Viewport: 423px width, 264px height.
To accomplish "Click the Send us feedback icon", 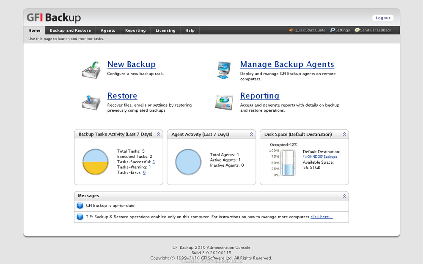I will point(357,30).
